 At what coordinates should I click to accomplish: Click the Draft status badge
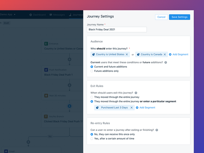click(7, 23)
